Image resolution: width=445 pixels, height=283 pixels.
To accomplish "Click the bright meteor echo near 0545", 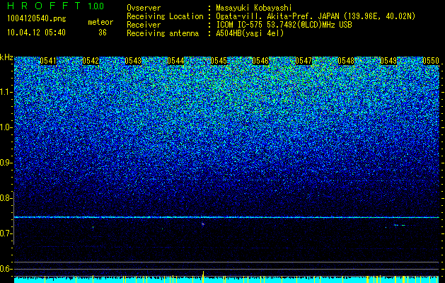I will point(203,224).
